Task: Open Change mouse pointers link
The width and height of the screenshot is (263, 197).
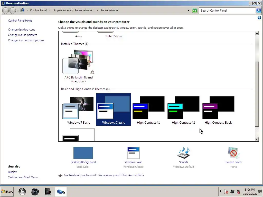Action: coord(23,35)
